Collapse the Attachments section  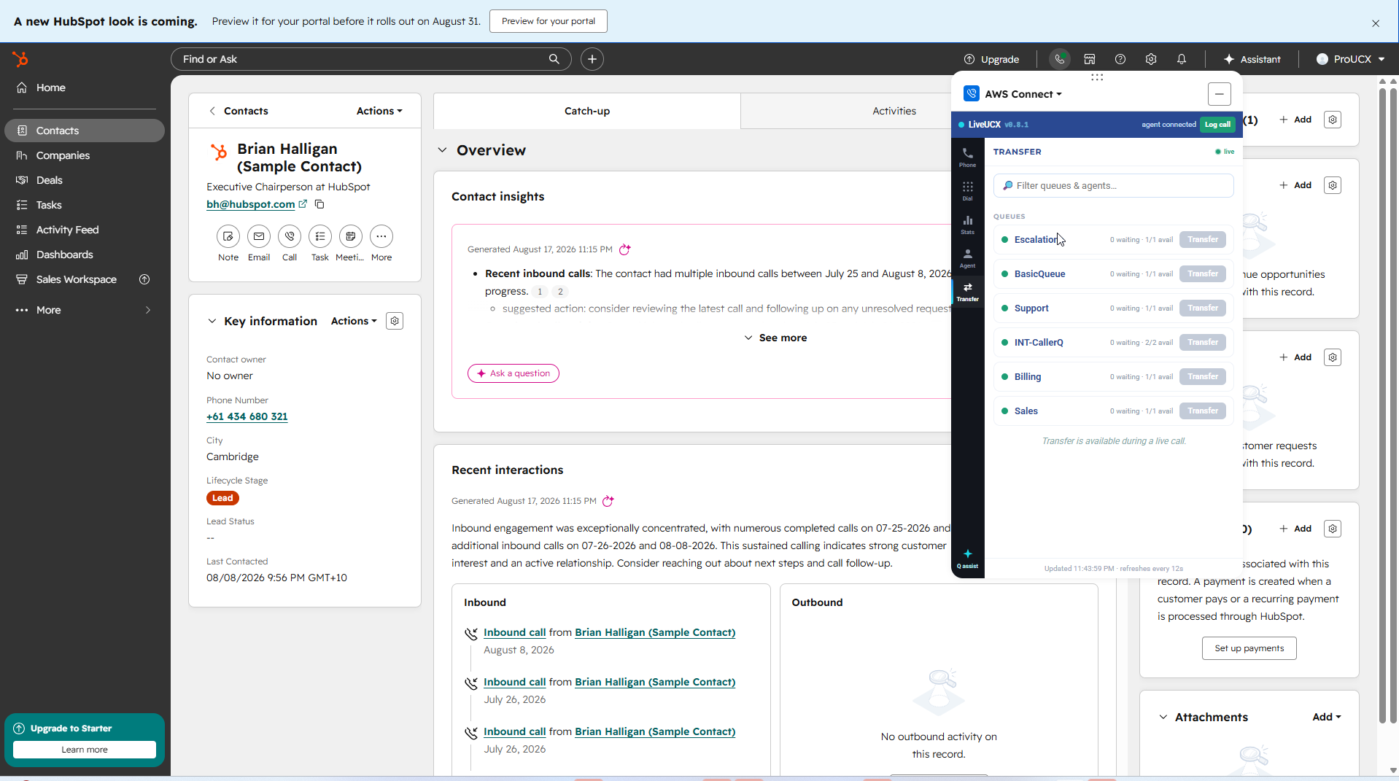pos(1163,717)
